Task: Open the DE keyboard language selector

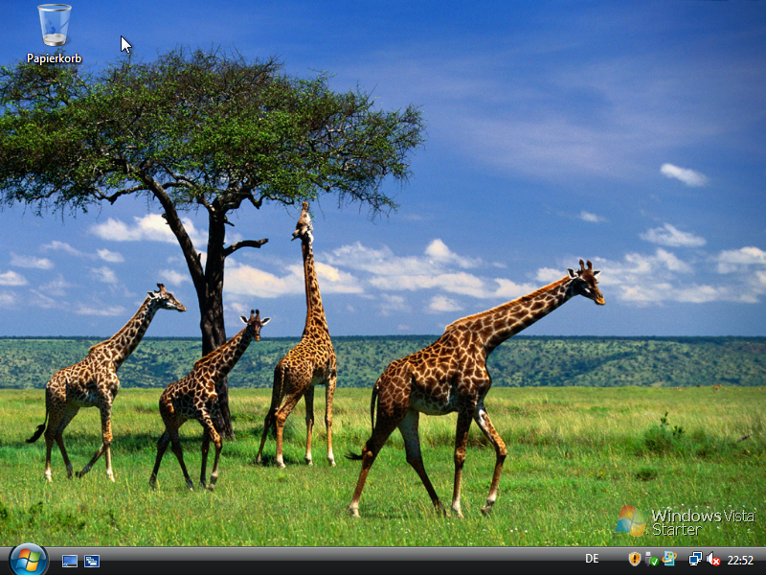Action: [592, 559]
